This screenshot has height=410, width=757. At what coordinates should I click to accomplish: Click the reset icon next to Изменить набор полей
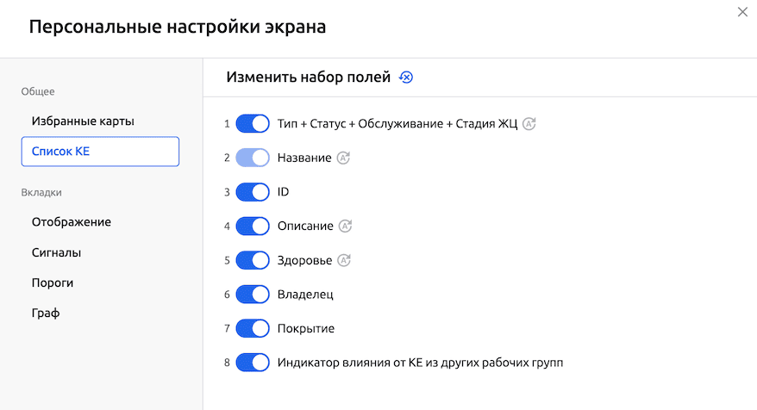click(407, 78)
